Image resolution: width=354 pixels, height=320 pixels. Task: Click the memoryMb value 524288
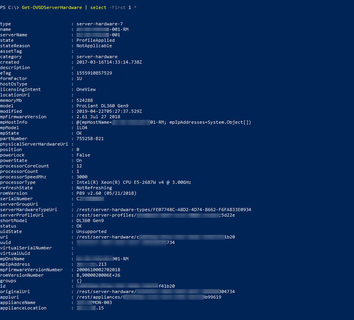(85, 100)
